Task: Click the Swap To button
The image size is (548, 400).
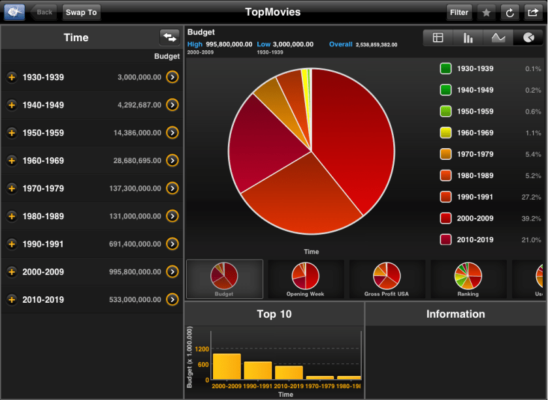Action: pos(82,12)
